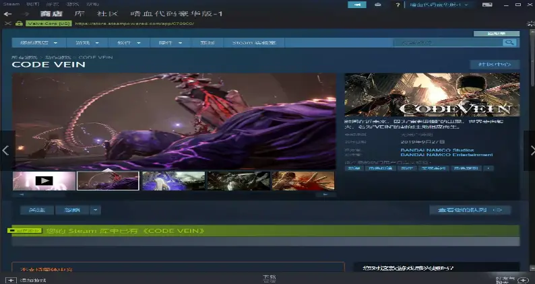The image size is (535, 284).
Task: Click the 关注 follow button
Action: point(37,210)
